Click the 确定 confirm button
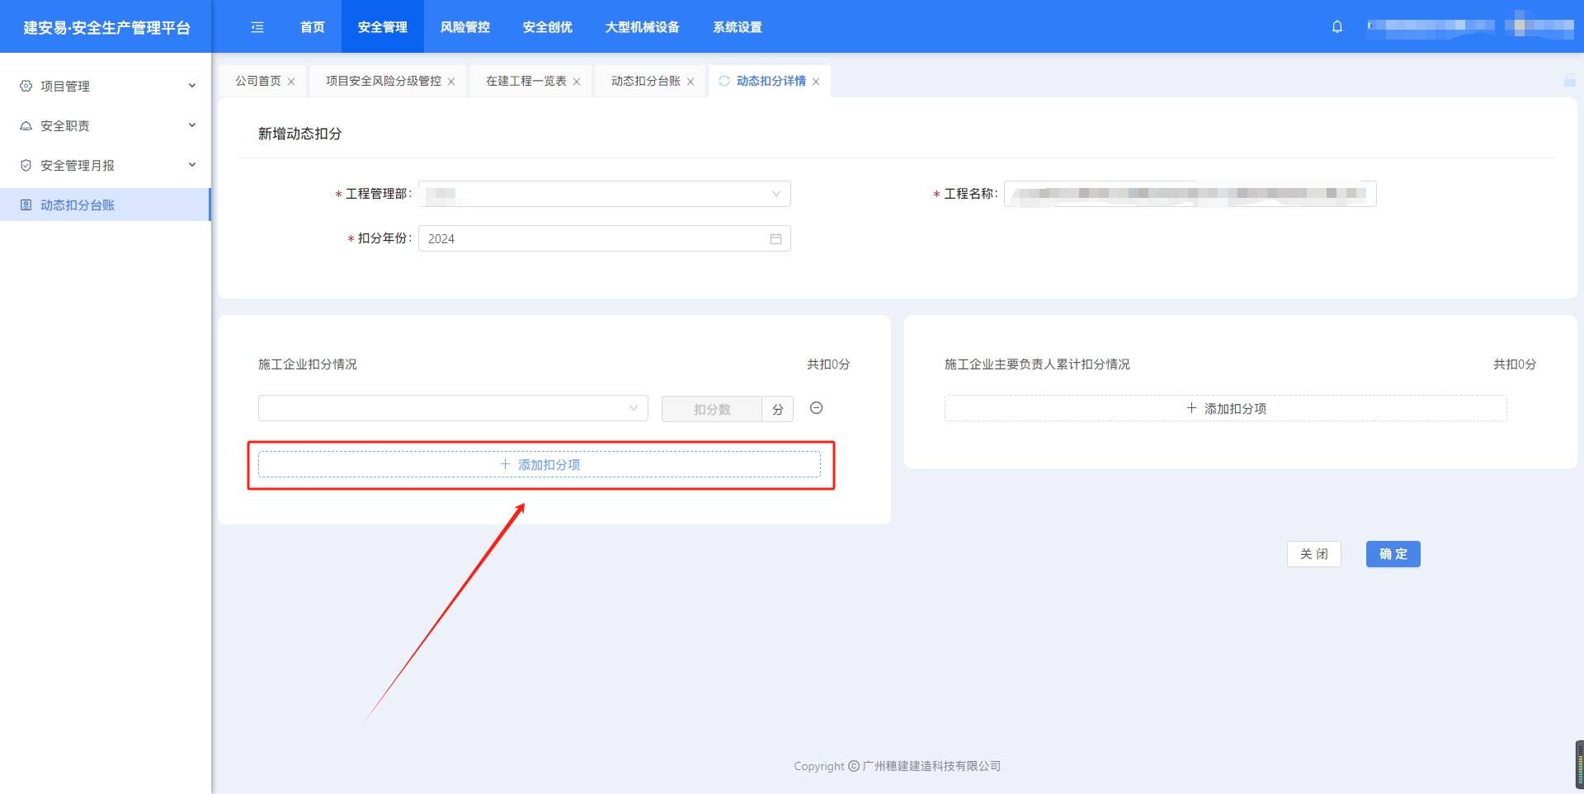Viewport: 1584px width, 794px height. click(x=1393, y=554)
